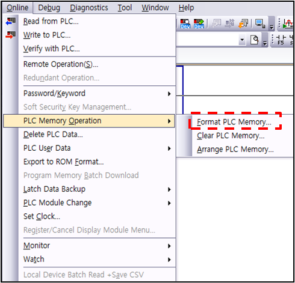Expand the Latch Data Backup submenu arrow
295x283 pixels.
[169, 189]
